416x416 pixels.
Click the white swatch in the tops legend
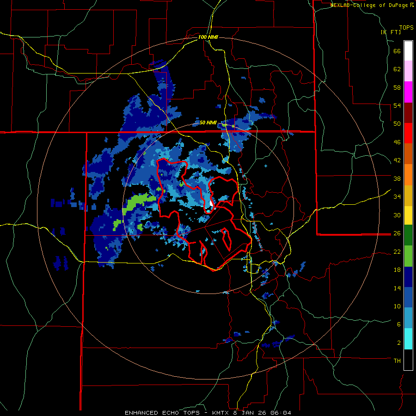408,51
